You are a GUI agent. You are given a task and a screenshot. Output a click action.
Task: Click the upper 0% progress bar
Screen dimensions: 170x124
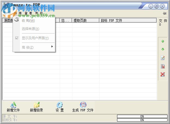(x=142, y=116)
